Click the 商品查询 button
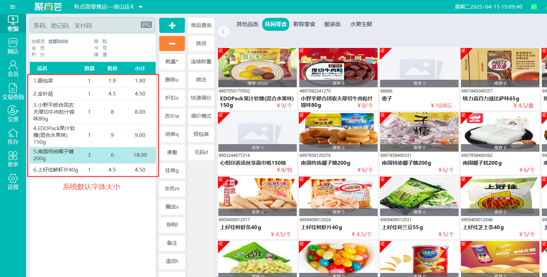 (201, 25)
